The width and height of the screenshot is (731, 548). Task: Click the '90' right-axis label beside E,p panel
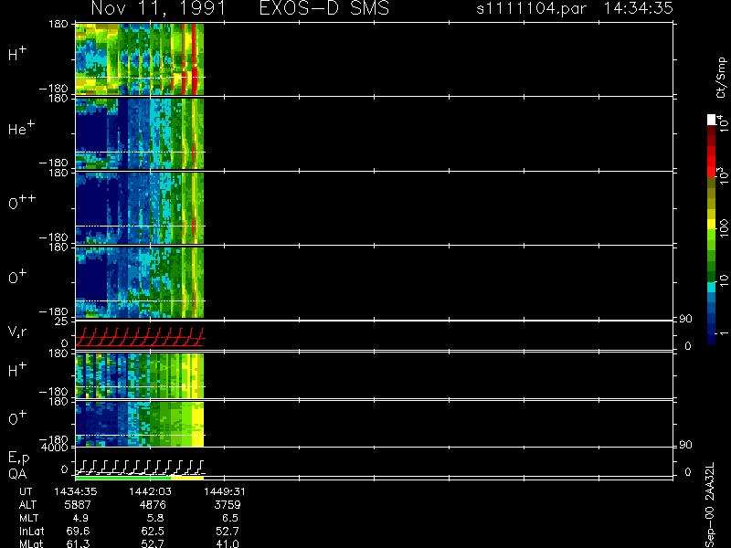(684, 445)
